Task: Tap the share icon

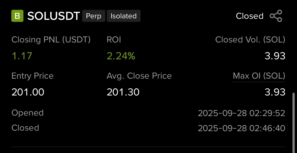Action: click(276, 16)
